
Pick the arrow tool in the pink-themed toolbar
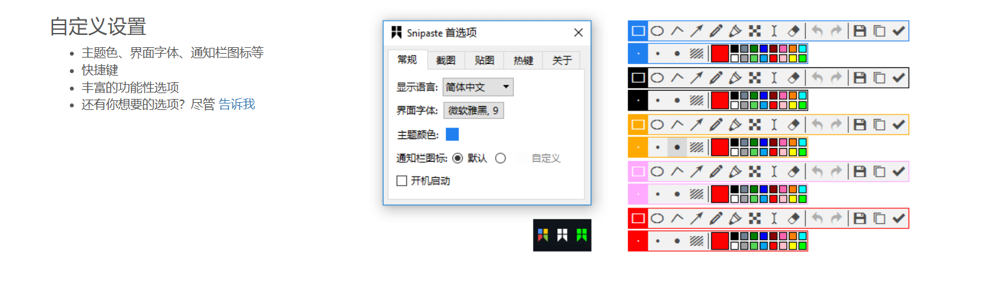click(x=696, y=171)
